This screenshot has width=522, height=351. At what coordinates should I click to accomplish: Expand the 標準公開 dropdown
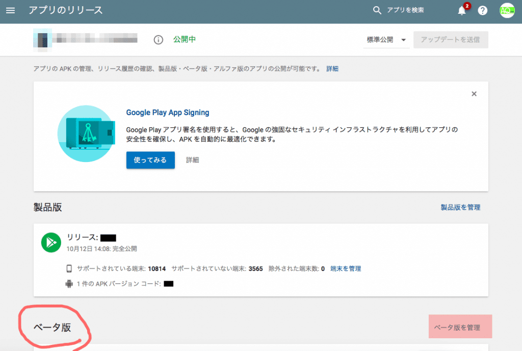tap(386, 40)
